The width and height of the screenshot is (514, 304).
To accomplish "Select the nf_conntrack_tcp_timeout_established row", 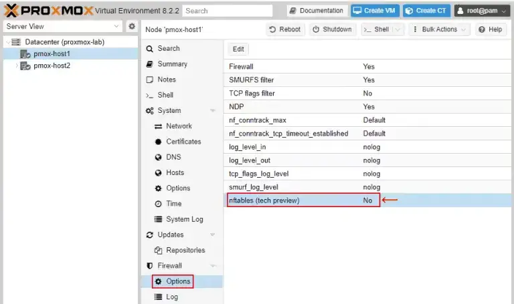I will 367,134.
